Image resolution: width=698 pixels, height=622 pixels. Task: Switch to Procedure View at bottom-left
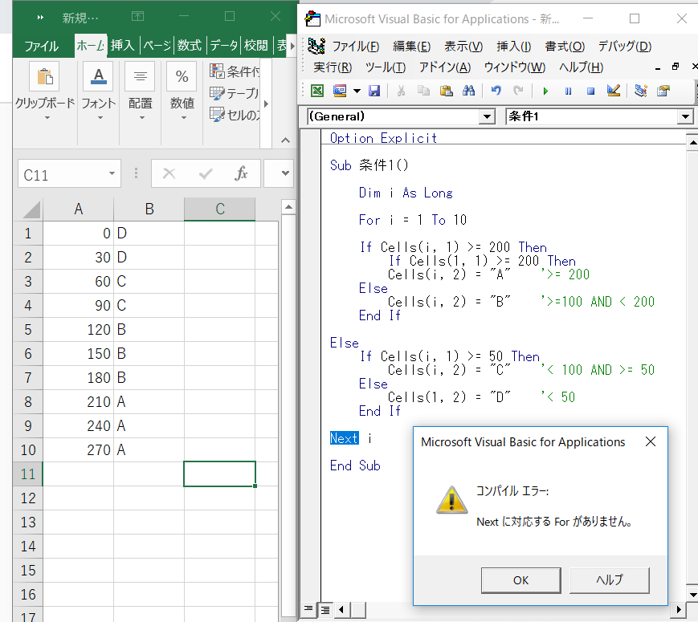pyautogui.click(x=308, y=609)
